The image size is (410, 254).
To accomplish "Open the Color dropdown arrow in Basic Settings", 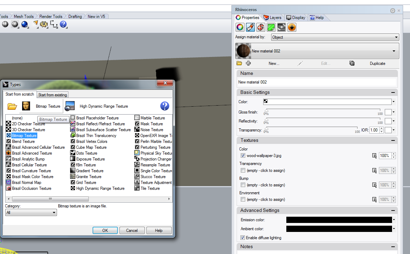I will [393, 102].
